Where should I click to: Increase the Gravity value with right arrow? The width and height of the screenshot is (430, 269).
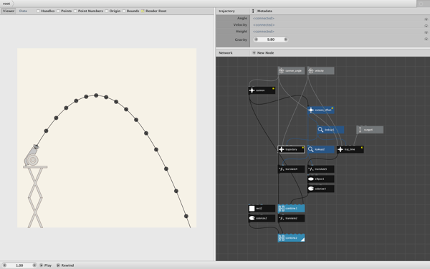(285, 39)
